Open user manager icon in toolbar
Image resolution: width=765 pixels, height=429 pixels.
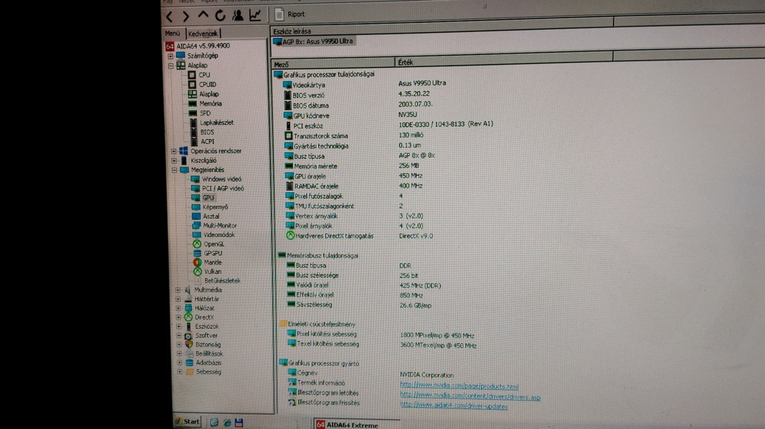point(238,15)
